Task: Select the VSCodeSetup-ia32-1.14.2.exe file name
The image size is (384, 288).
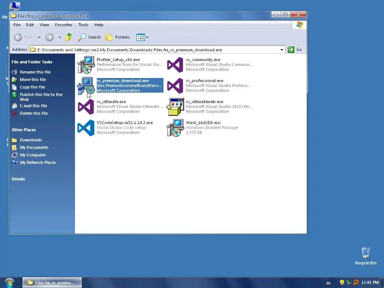Action: click(x=124, y=123)
